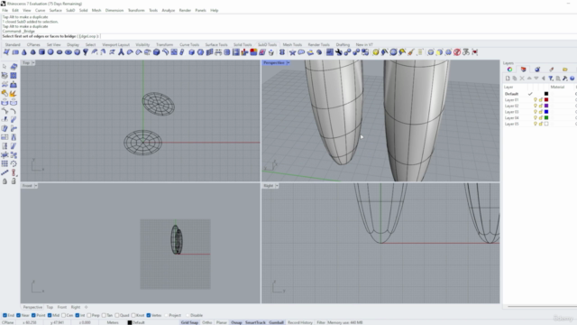Switch to the Curve Tools toolbar tab
The height and width of the screenshot is (325, 577).
(x=189, y=44)
